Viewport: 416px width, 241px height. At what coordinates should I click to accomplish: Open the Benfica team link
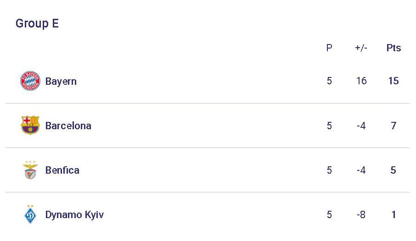pos(62,170)
